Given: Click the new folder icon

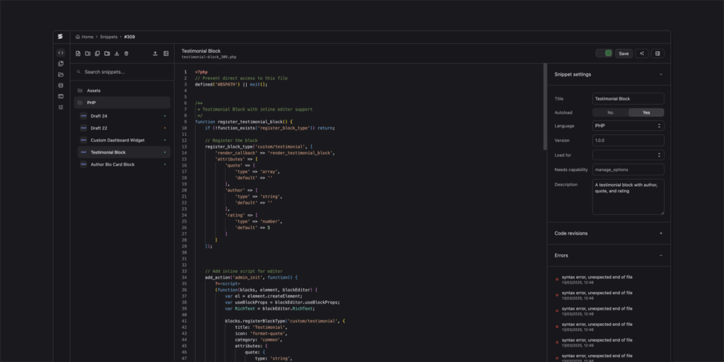Looking at the screenshot, I should (x=88, y=53).
